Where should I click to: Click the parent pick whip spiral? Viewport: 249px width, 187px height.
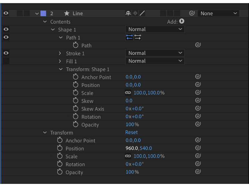tap(192, 13)
